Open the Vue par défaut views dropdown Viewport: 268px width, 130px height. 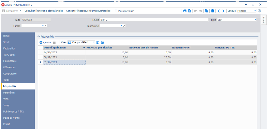click(x=94, y=42)
